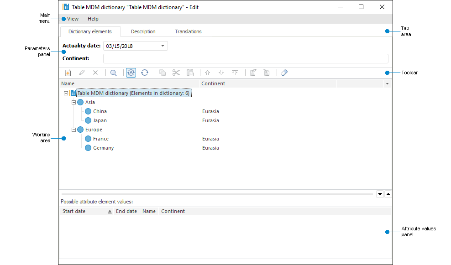Collapse the Asia tree node
This screenshot has width=451, height=265.
tap(73, 102)
